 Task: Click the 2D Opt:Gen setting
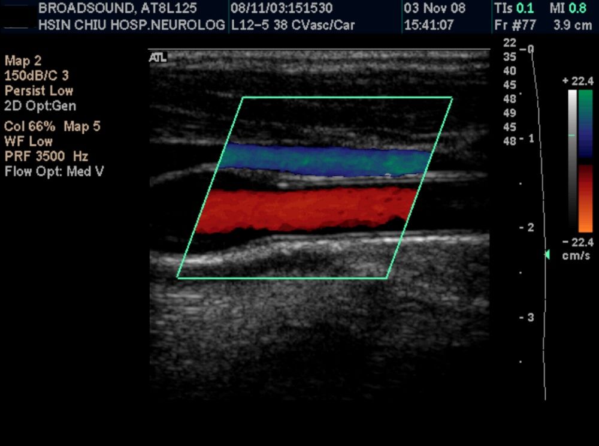click(x=40, y=106)
